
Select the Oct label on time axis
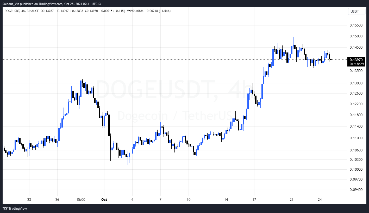coord(104,199)
